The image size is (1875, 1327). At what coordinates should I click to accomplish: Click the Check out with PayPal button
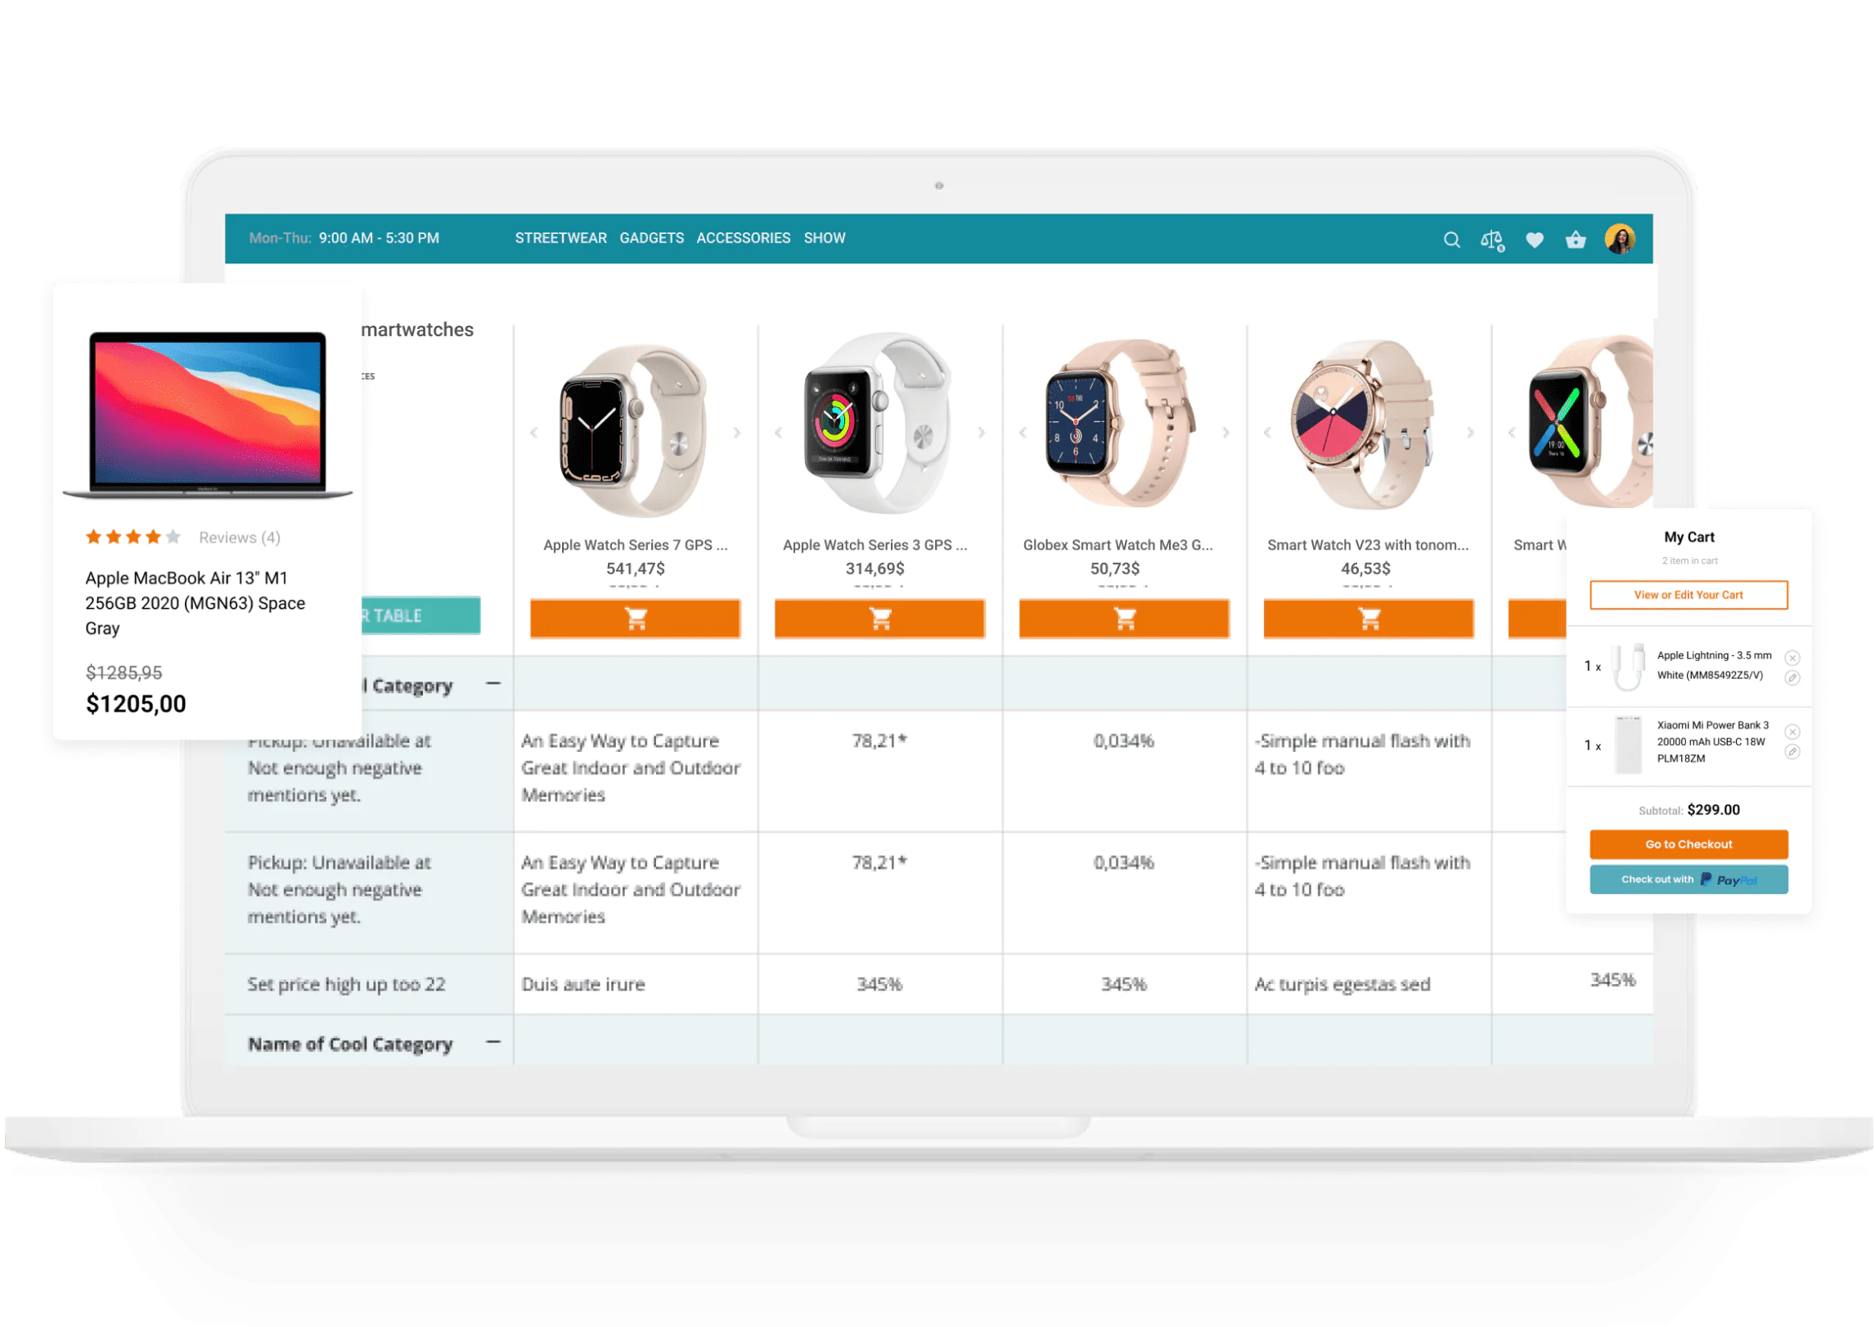1690,876
